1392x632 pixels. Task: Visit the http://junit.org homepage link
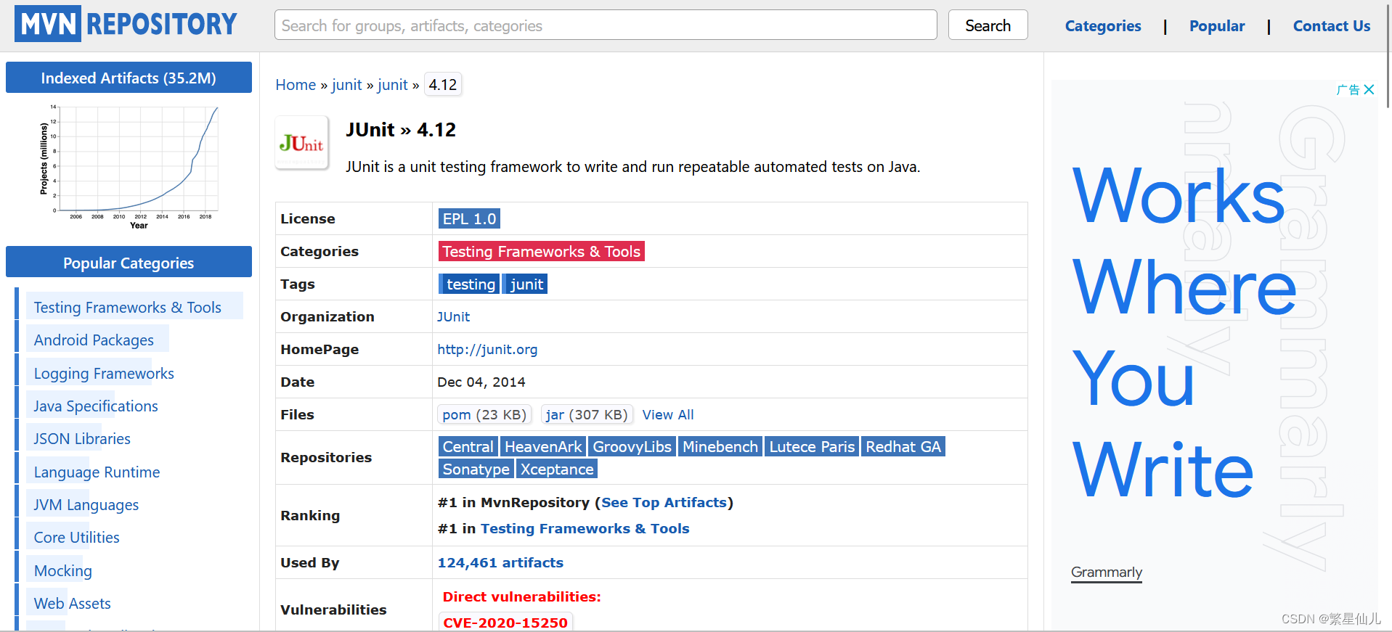pos(487,349)
